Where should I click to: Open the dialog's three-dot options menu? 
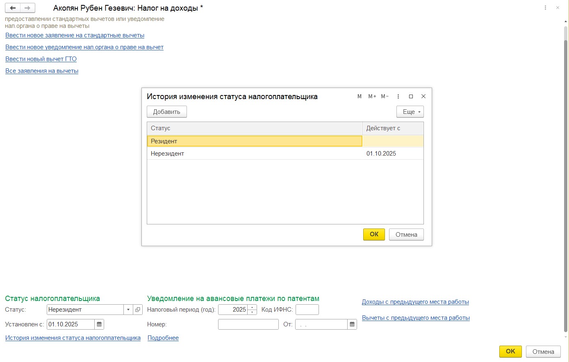[x=398, y=96]
